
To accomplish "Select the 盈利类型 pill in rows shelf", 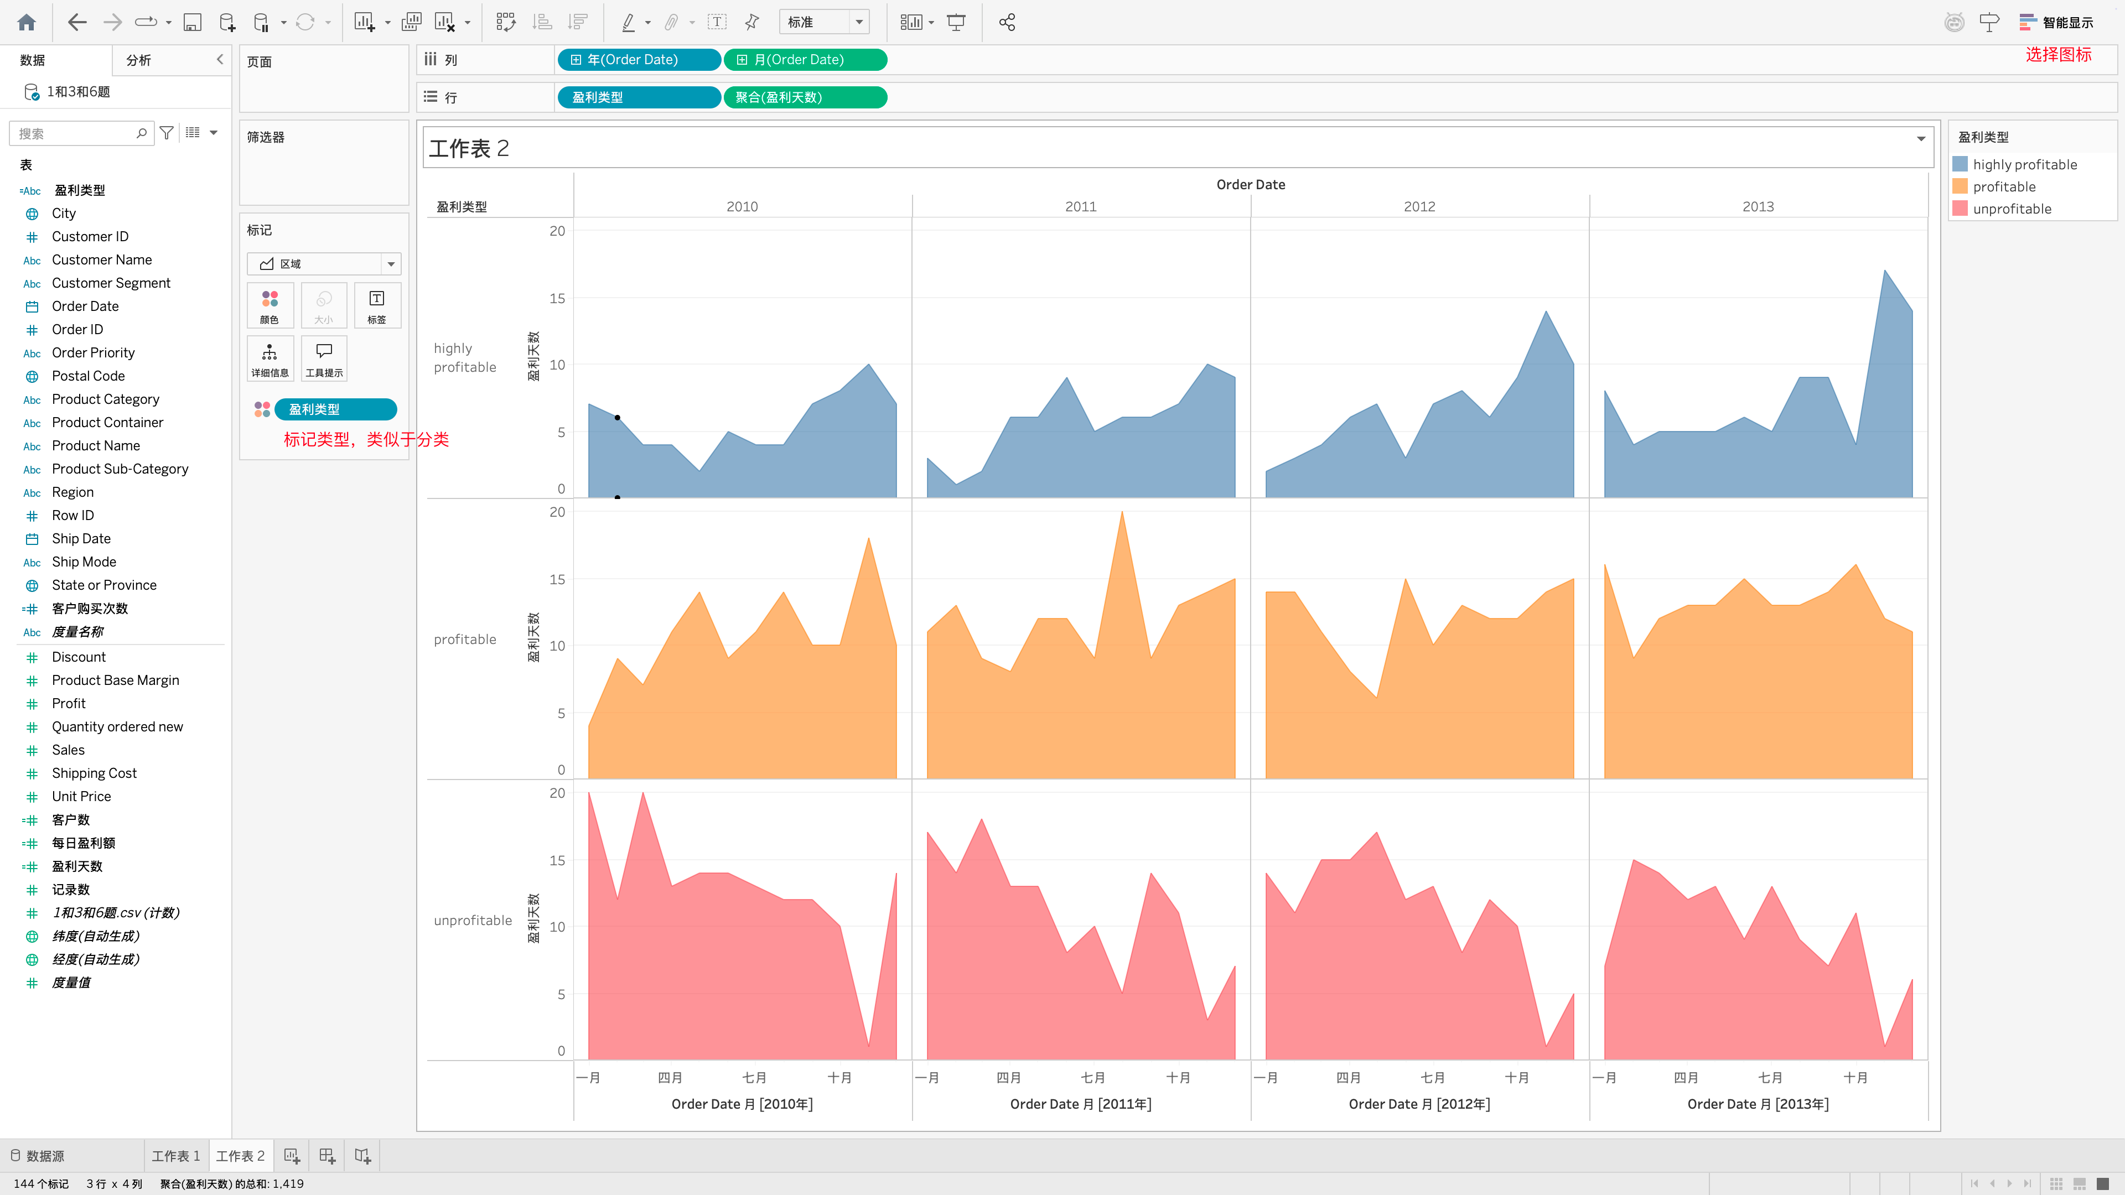I will [x=639, y=97].
